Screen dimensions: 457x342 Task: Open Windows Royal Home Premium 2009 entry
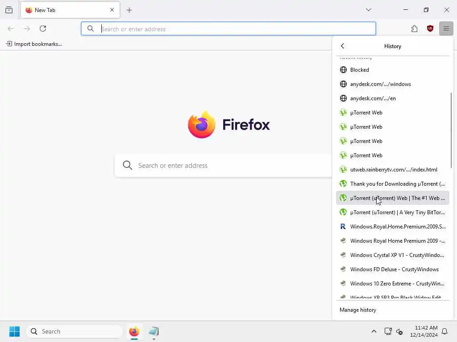pos(392,241)
